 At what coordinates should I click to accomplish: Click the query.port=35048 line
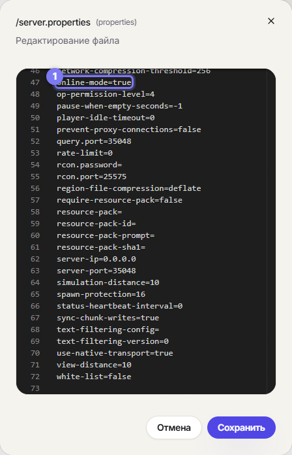click(94, 141)
